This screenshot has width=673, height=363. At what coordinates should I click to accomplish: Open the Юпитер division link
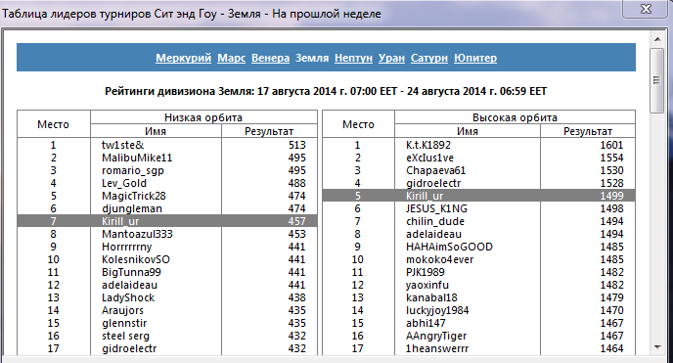coord(475,58)
